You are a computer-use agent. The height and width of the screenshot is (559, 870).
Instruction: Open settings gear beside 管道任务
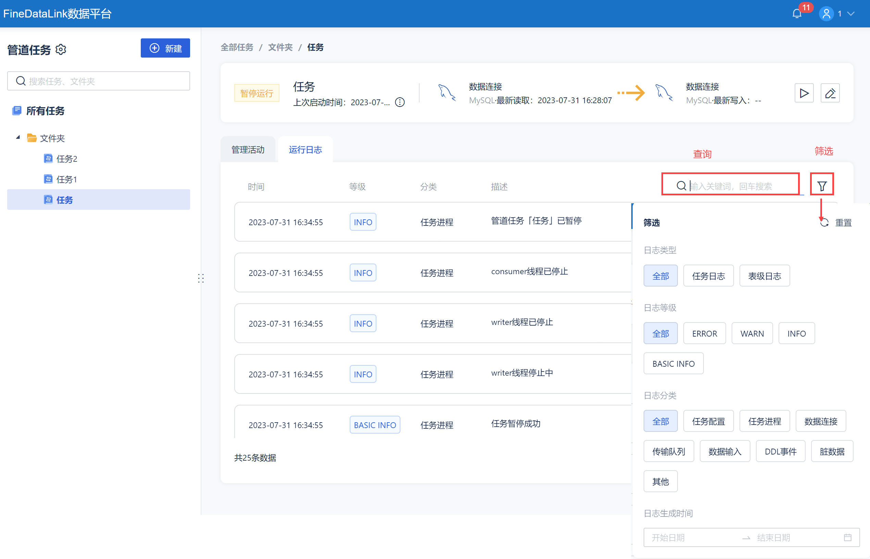pos(61,49)
